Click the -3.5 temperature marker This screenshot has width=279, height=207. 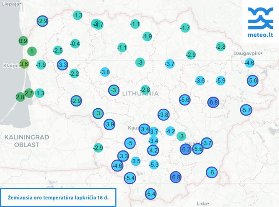pos(136,161)
